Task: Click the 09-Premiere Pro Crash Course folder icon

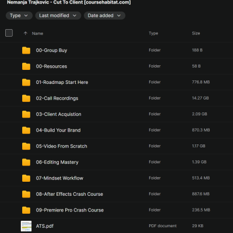Action: (x=26, y=210)
